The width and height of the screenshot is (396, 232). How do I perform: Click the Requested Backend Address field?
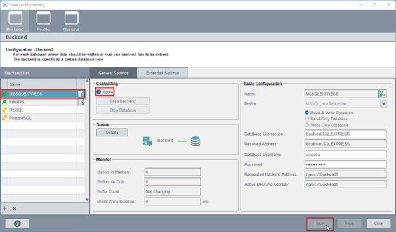click(x=345, y=174)
